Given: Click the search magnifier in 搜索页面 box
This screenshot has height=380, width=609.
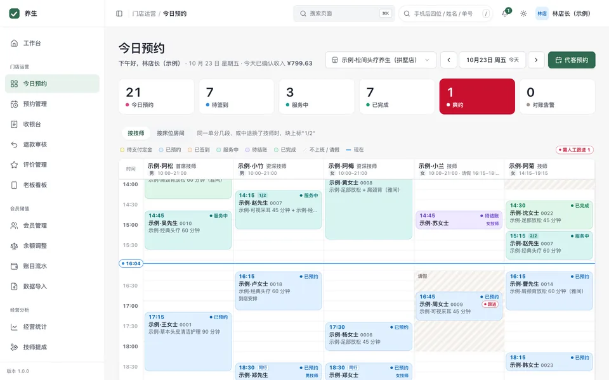Looking at the screenshot, I should (303, 13).
